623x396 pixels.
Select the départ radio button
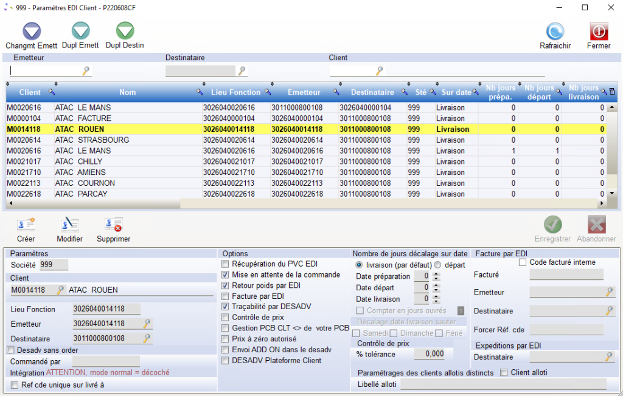[437, 265]
